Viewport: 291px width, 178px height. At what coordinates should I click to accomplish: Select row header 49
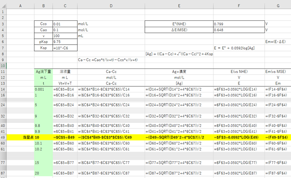pyautogui.click(x=3, y=137)
